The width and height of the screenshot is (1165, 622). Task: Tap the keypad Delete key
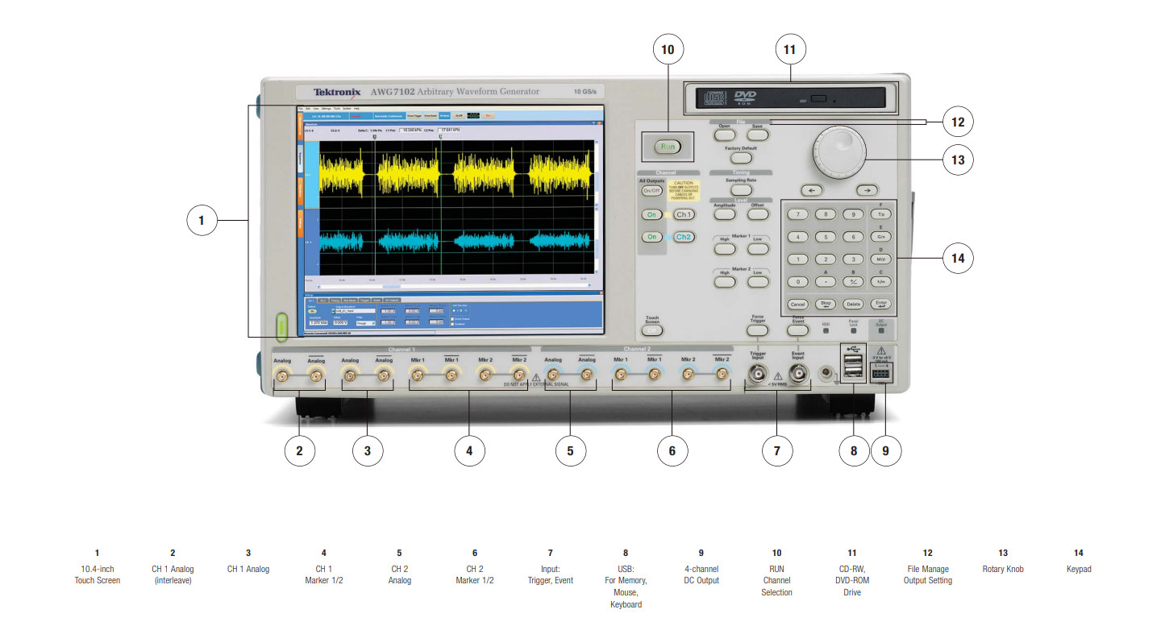853,305
